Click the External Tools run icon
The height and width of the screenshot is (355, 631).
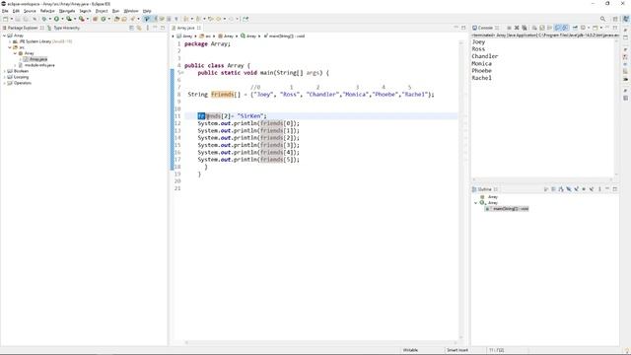click(x=81, y=19)
